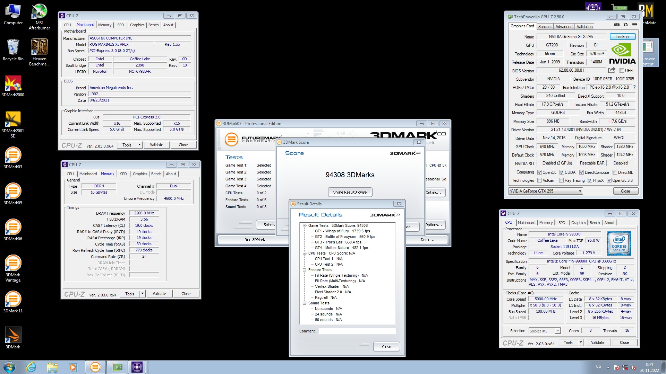666x374 pixels.
Task: Click the BIOS export share icon
Action: 612,70
